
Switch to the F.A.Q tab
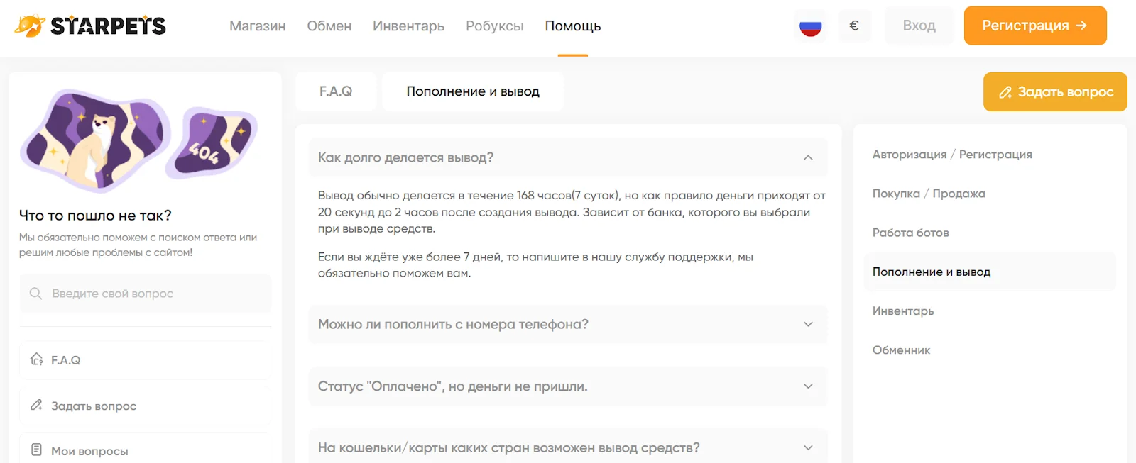click(336, 91)
